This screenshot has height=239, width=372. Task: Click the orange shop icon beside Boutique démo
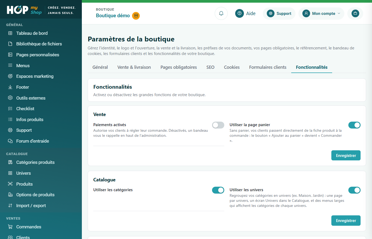coord(136,16)
